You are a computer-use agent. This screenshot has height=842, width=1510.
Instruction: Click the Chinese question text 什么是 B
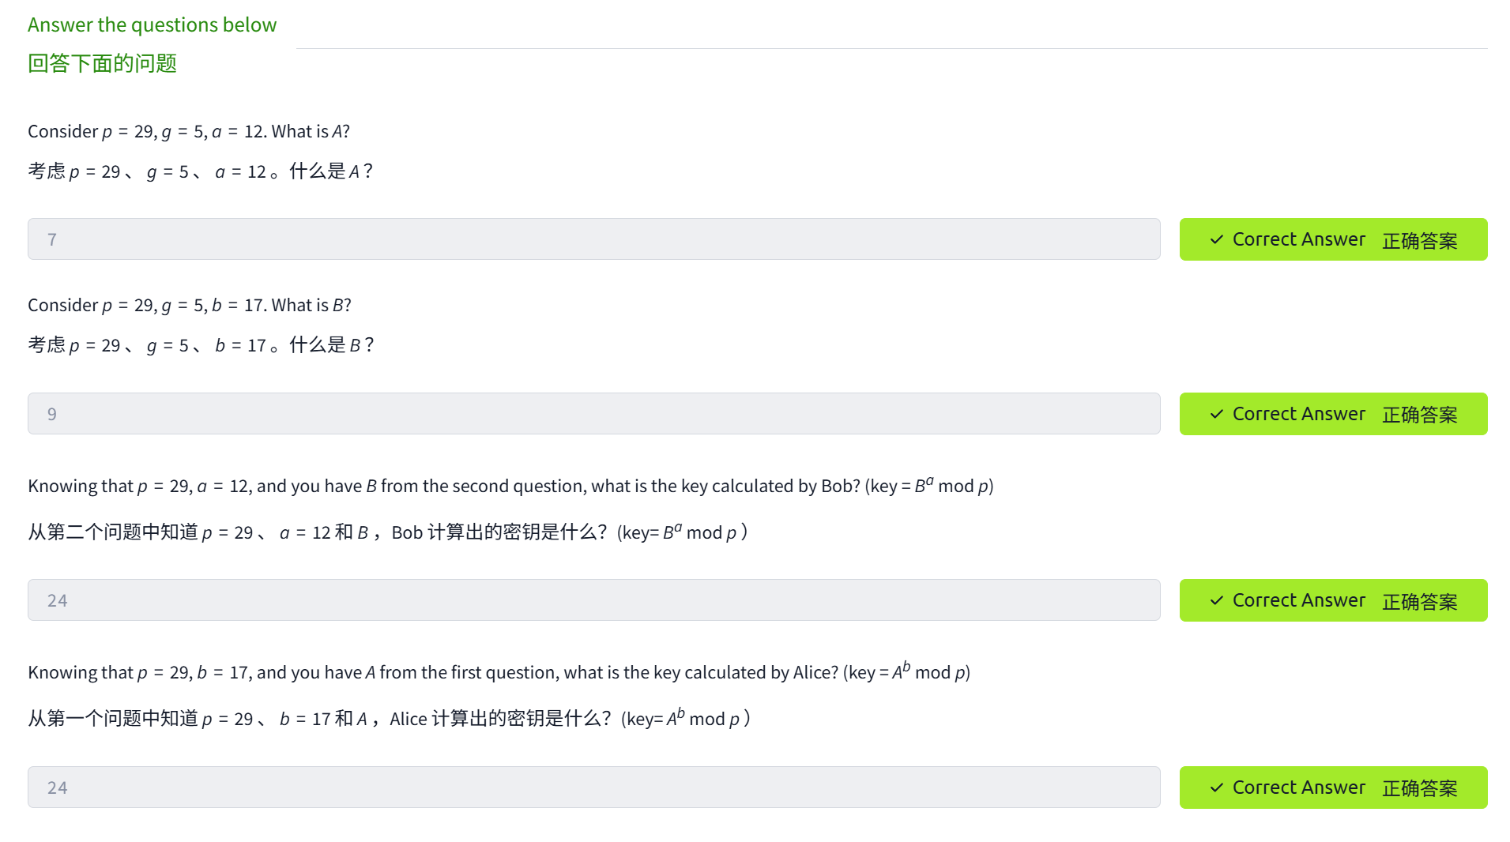(x=330, y=345)
